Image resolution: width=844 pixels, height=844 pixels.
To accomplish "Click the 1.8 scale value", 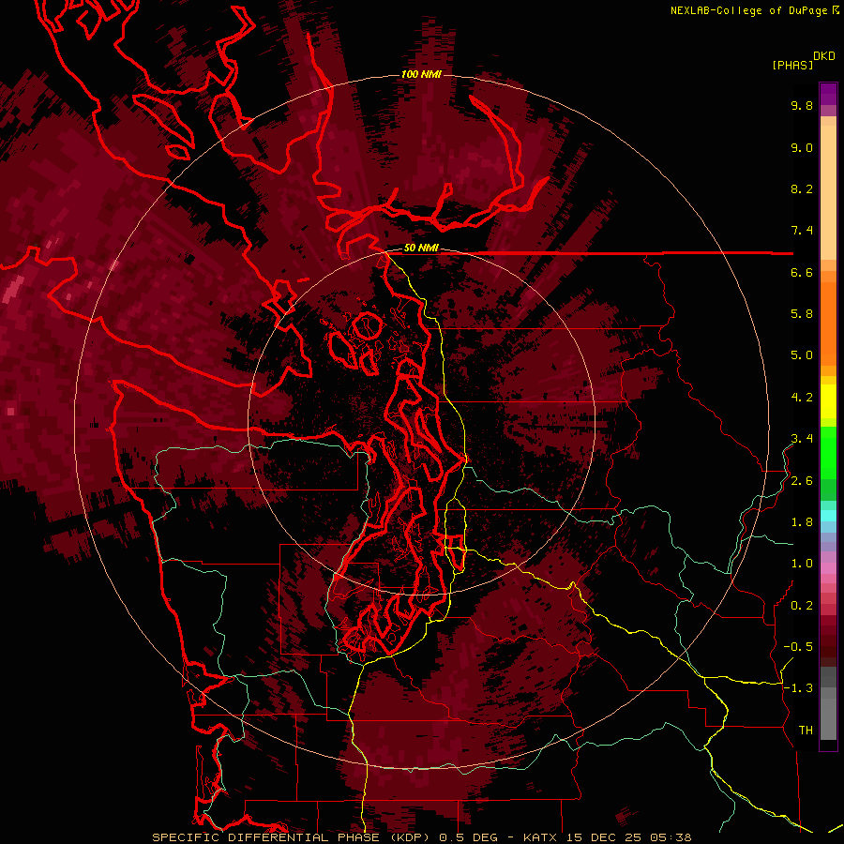I will [x=802, y=522].
